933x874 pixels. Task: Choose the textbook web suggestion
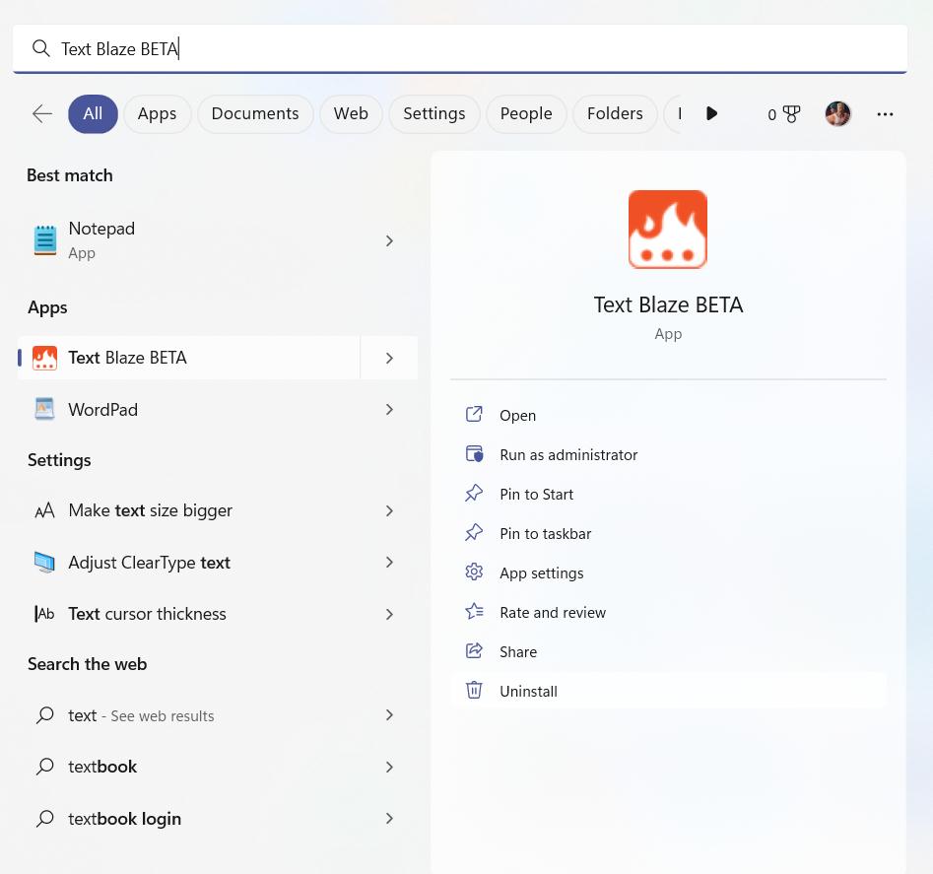(218, 767)
